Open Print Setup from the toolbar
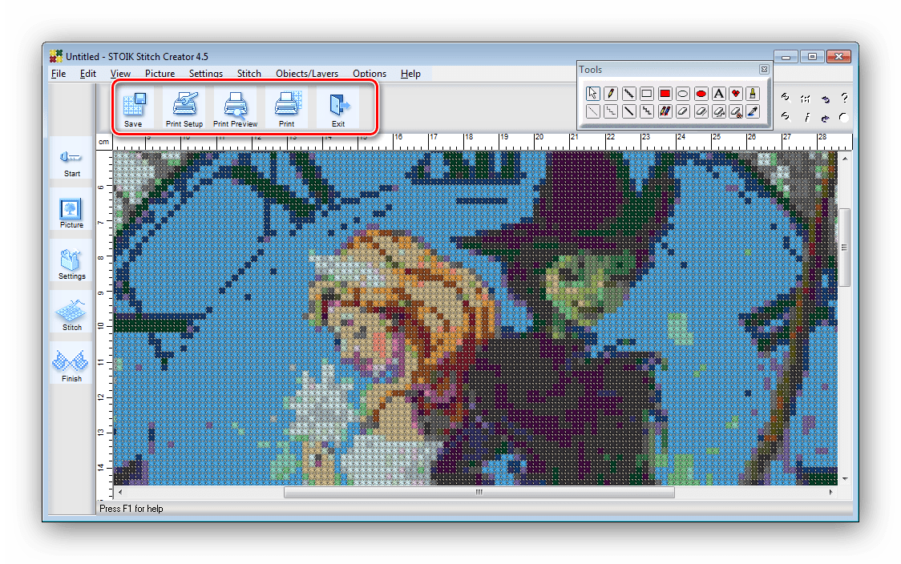 (184, 108)
